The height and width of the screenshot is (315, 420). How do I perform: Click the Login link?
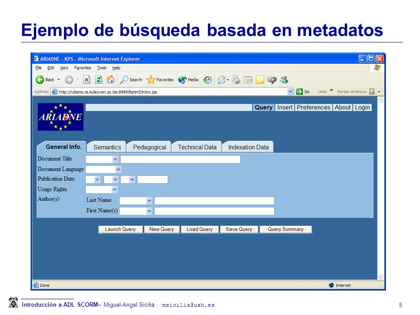point(362,108)
